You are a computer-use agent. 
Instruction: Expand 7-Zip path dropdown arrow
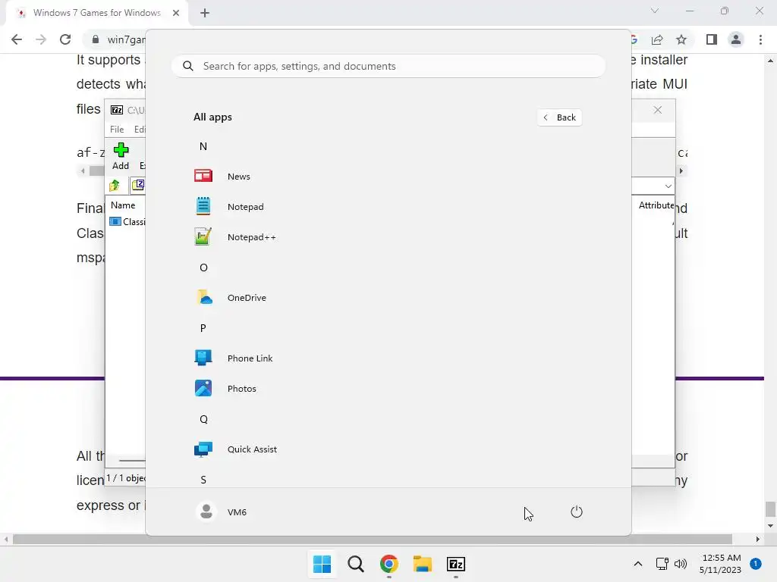point(668,186)
